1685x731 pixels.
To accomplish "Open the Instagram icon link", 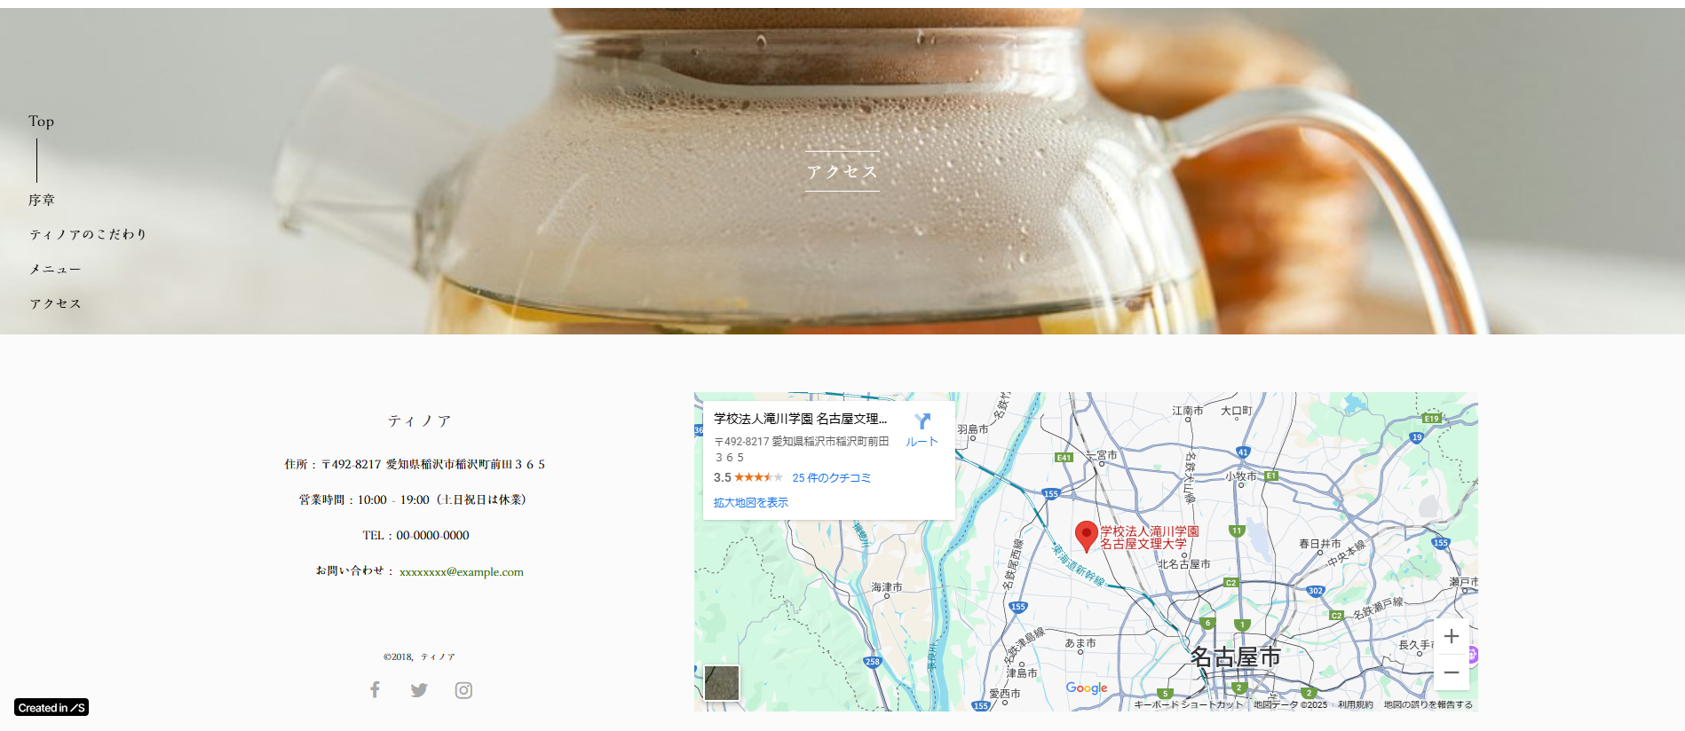I will point(463,690).
